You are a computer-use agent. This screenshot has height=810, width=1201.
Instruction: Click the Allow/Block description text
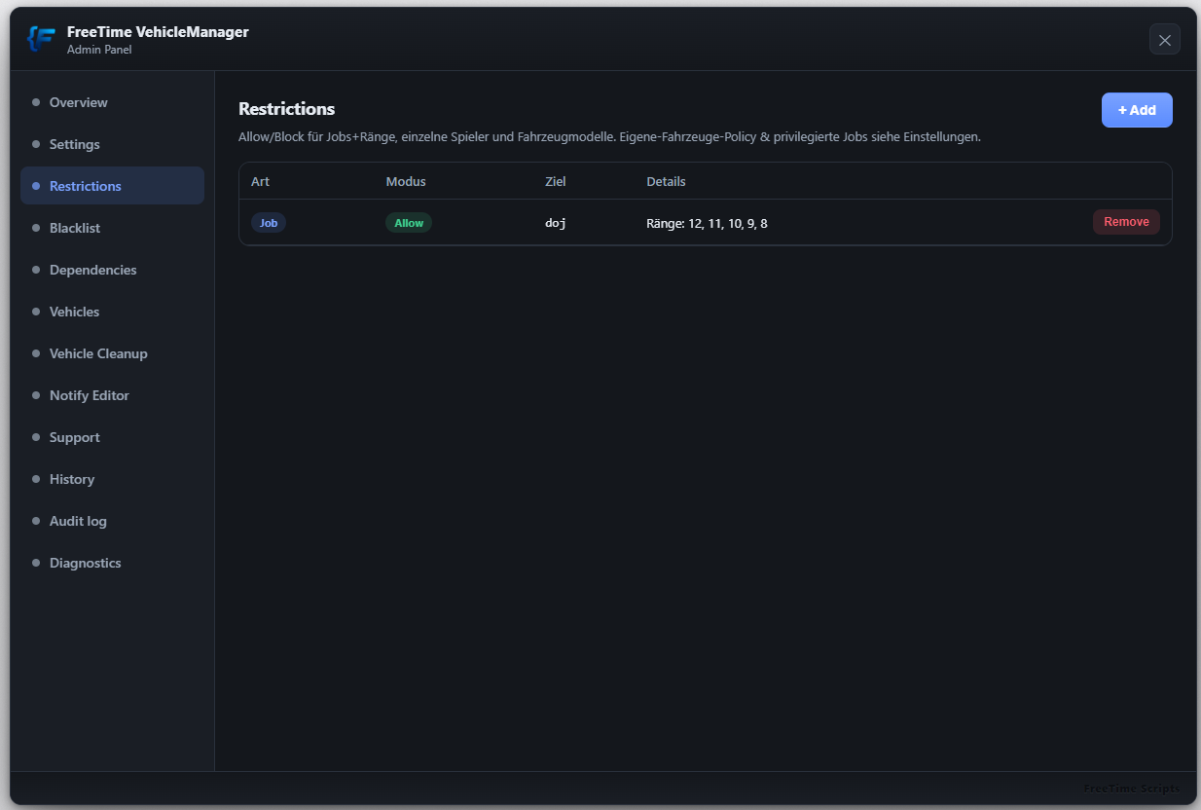[609, 137]
